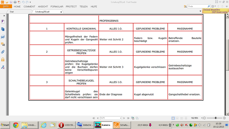Open the Security lock panel in the sidebar

pos(3,60)
